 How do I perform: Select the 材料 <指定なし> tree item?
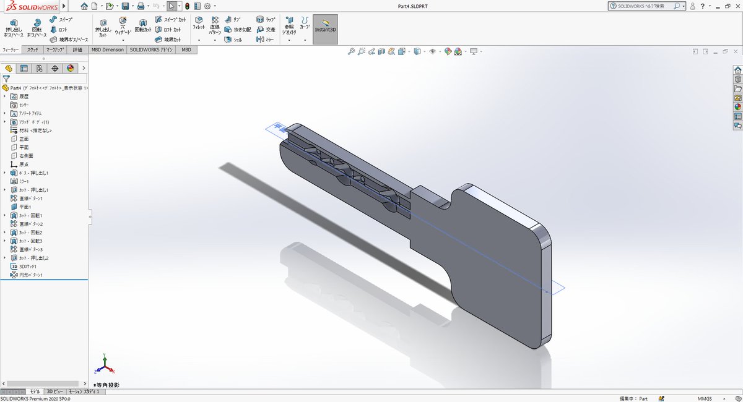pos(31,130)
